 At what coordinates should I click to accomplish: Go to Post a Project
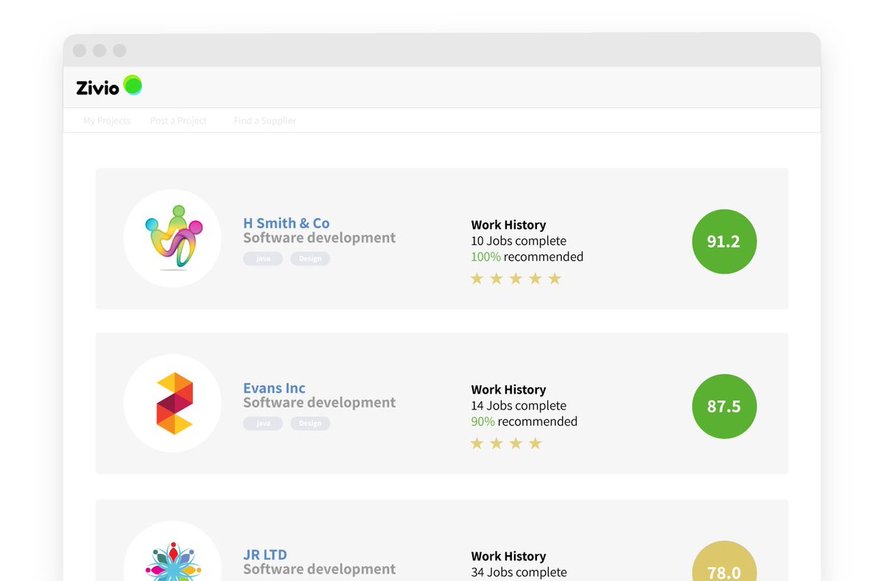[x=178, y=121]
